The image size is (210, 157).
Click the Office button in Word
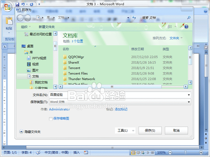[x=7, y=7]
